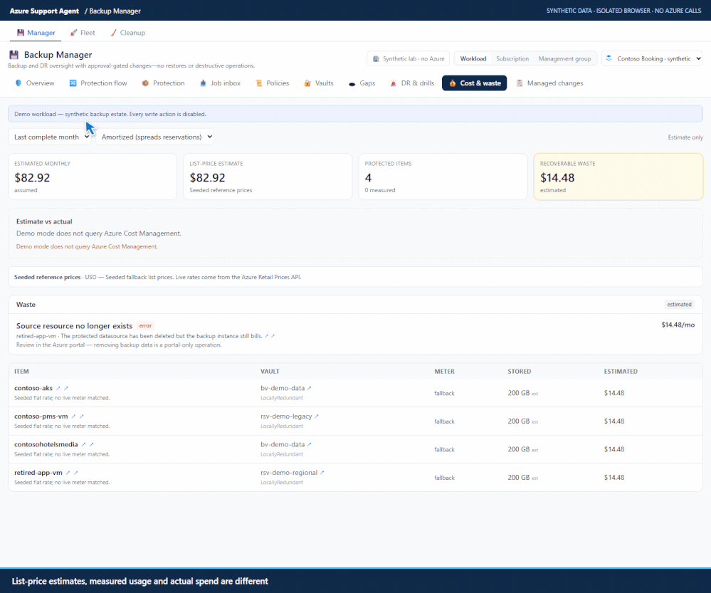Click '$14.48' in the contoso-pms-vm row
The height and width of the screenshot is (593, 711).
614,421
